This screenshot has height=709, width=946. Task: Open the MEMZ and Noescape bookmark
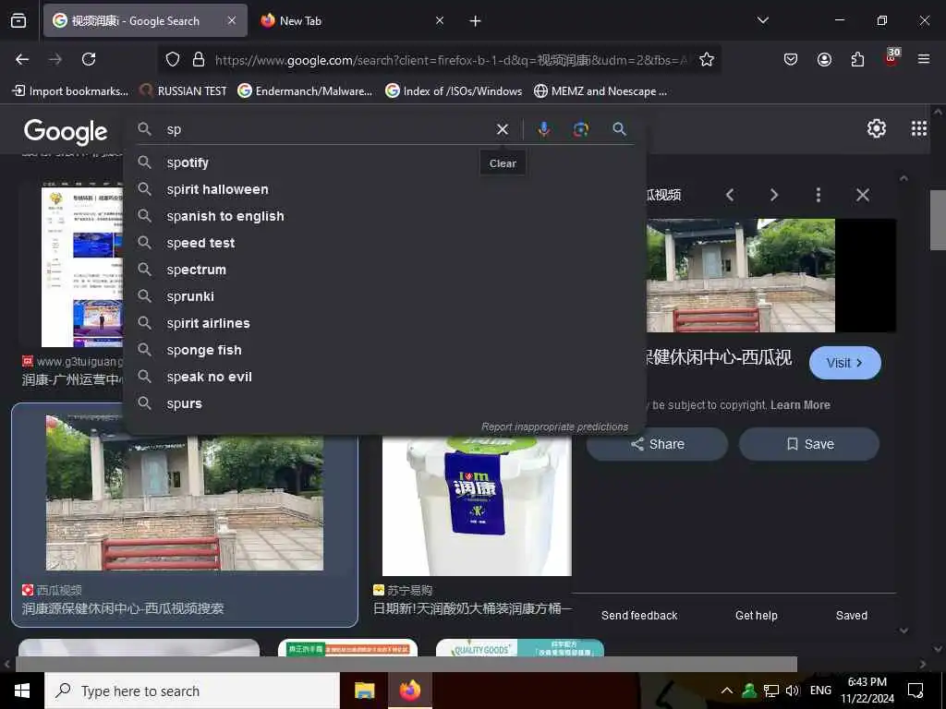click(x=600, y=91)
